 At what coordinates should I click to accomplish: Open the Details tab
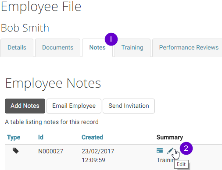(17, 48)
